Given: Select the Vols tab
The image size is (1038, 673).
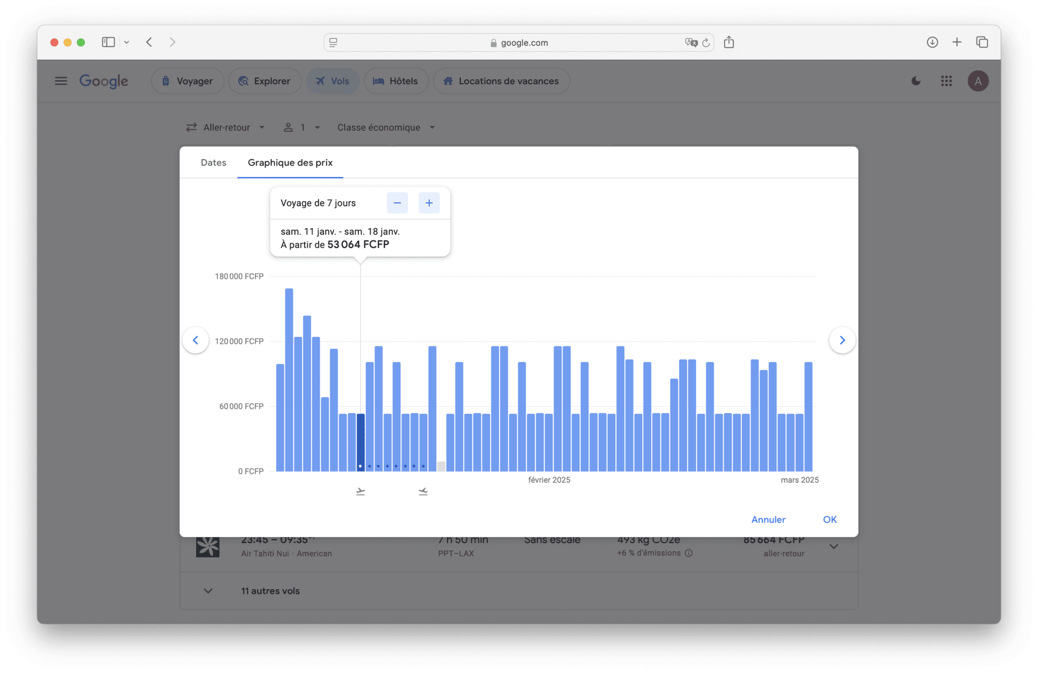Looking at the screenshot, I should 333,81.
